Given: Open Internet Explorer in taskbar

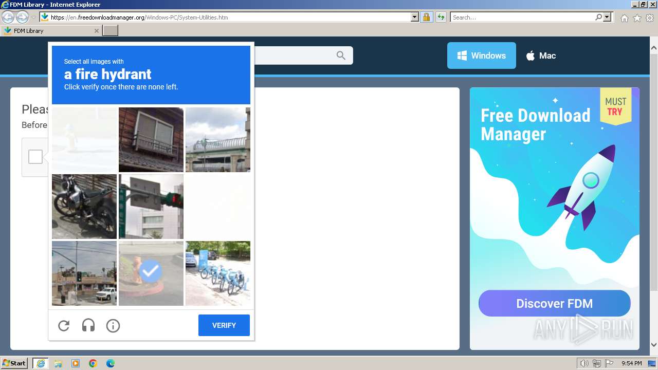Looking at the screenshot, I should tap(41, 363).
